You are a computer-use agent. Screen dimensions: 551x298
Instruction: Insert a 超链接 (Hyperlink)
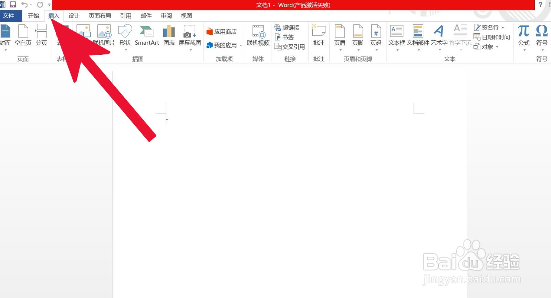(x=287, y=28)
